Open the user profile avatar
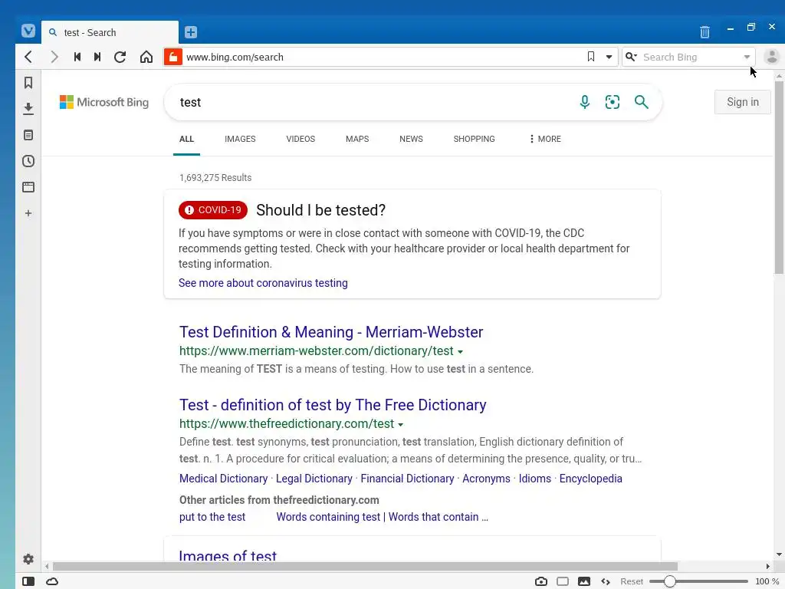 tap(771, 57)
